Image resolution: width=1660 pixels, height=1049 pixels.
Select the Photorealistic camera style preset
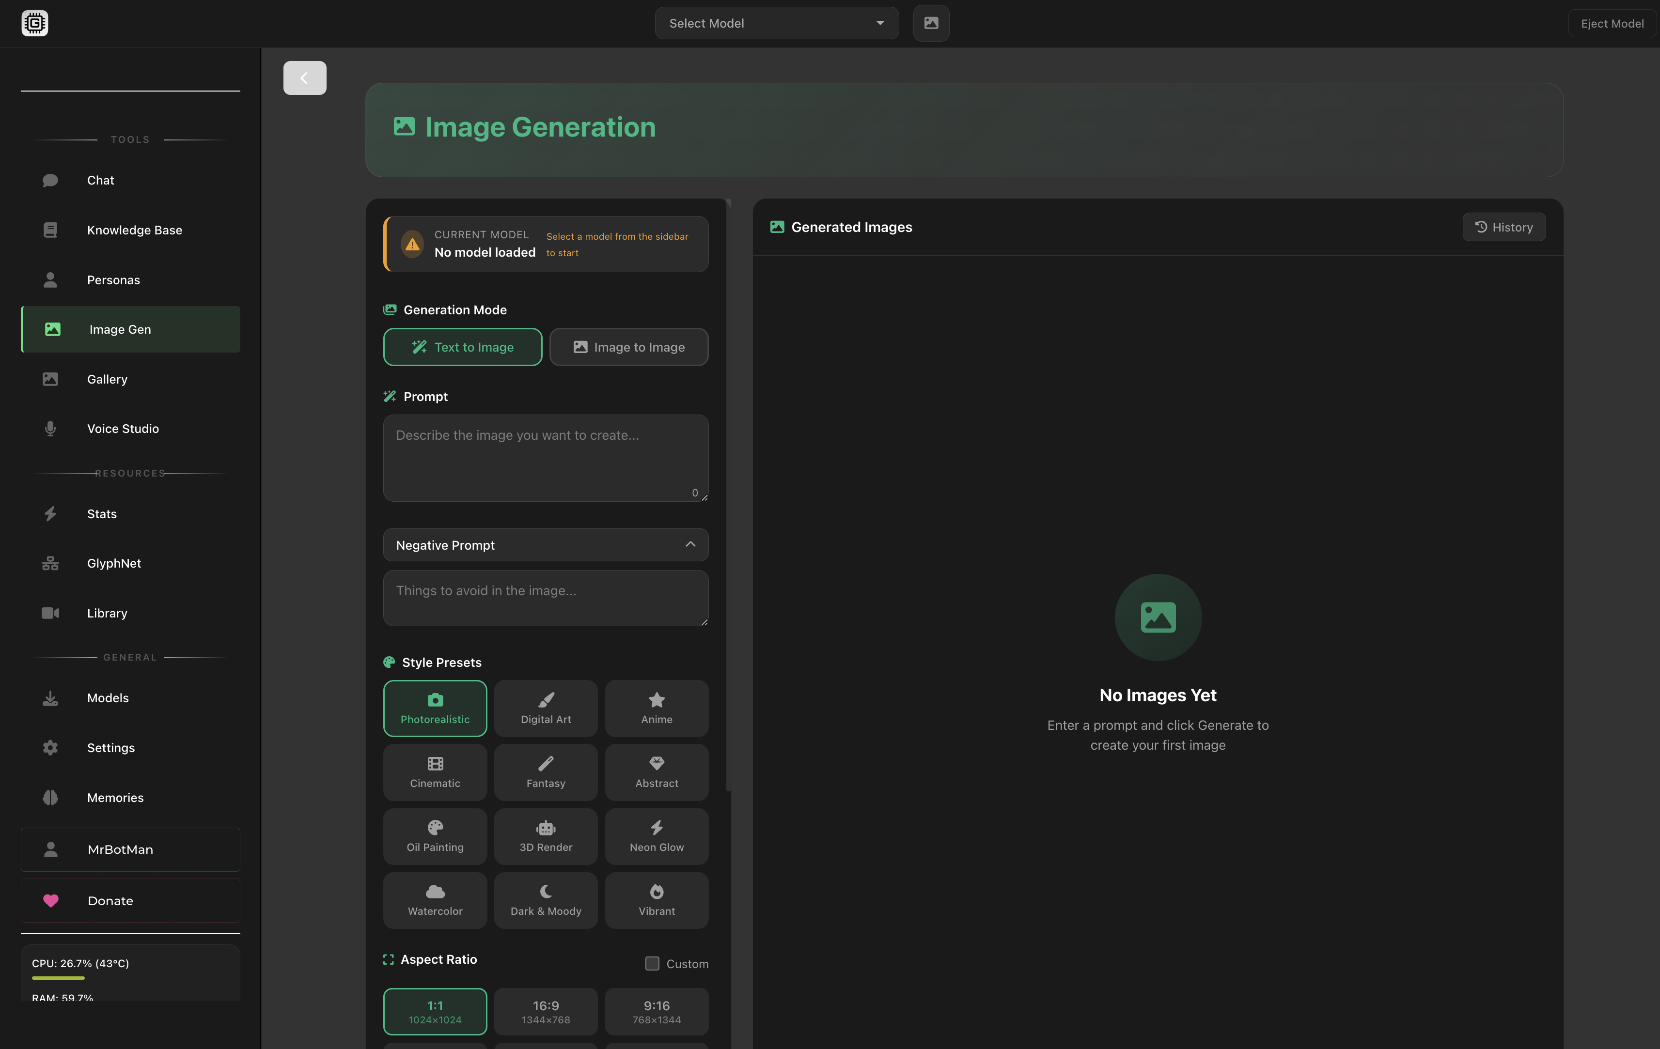click(435, 708)
